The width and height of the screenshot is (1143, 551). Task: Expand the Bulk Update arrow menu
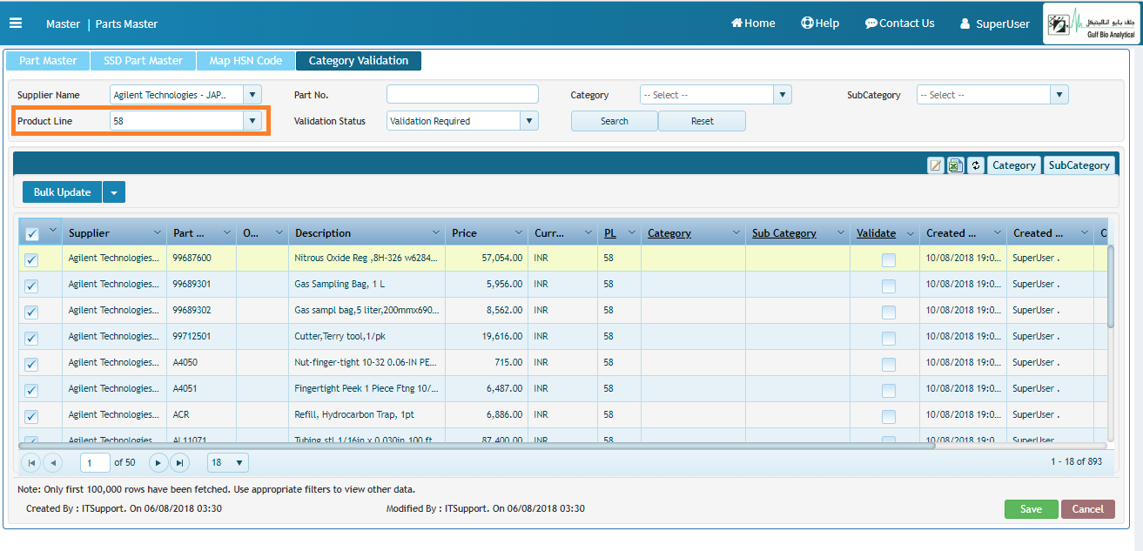point(114,192)
